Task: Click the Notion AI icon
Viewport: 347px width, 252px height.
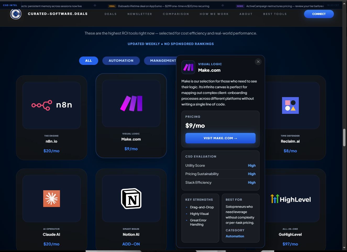Action: (x=131, y=198)
